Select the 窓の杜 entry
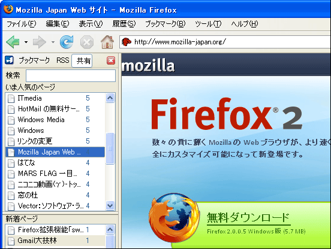Viewport: 331px width, 249px height. [55, 195]
